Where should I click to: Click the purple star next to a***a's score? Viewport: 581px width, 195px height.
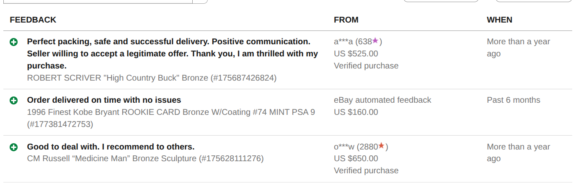pos(375,41)
